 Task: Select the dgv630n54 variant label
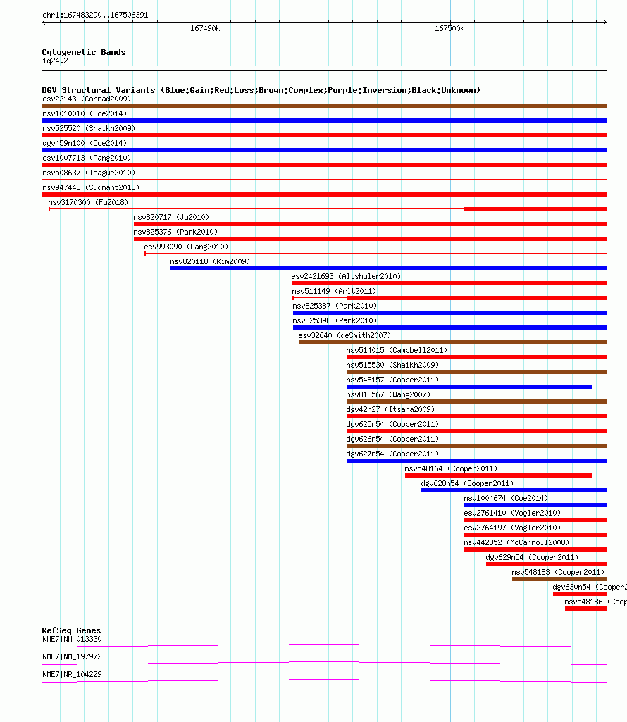[590, 587]
